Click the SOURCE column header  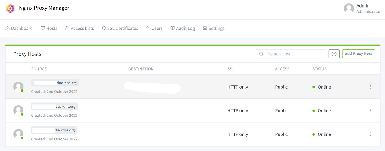[x=39, y=69]
